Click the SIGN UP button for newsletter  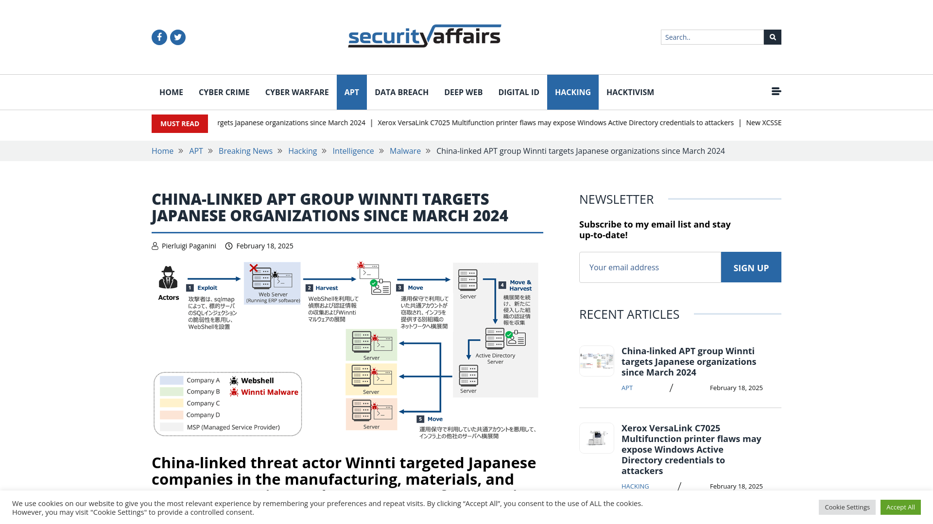750,267
